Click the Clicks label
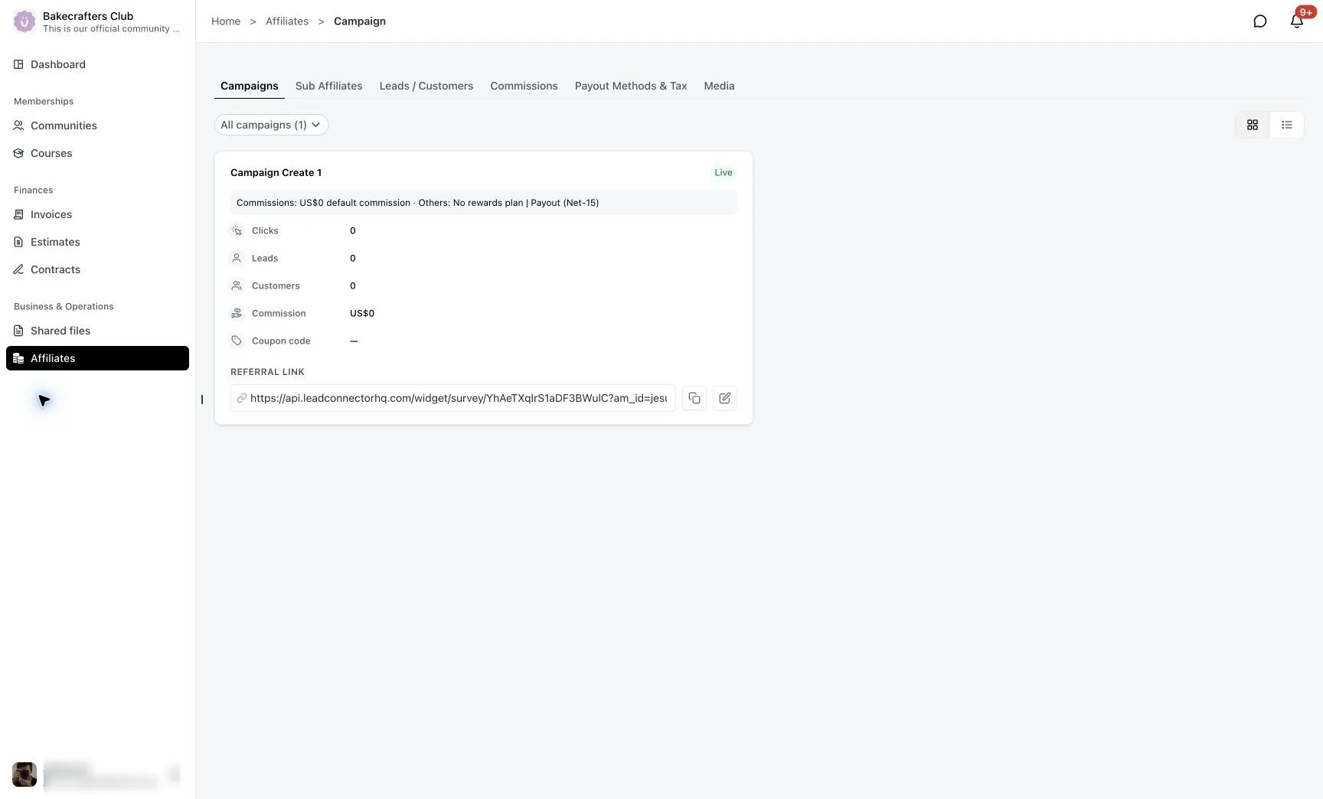Screen dimensions: 1323x799 click(265, 230)
